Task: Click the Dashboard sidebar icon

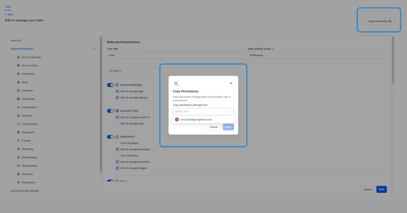Action: 18,132
